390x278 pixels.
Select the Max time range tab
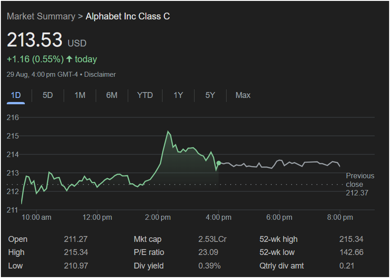click(x=243, y=95)
